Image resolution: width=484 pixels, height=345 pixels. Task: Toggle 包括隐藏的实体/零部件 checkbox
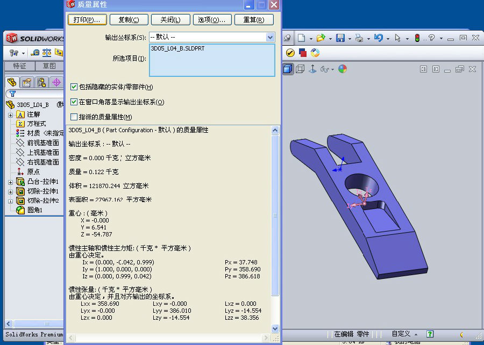[74, 87]
